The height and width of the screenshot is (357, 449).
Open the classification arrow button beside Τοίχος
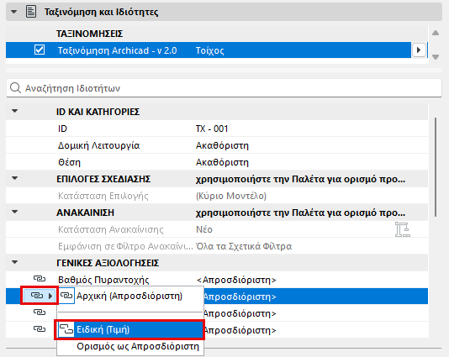419,50
